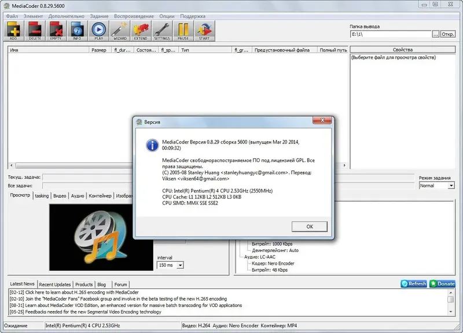Viewport: 463px width, 333px height.
Task: Click the PLAY toolbar icon
Action: 98,31
